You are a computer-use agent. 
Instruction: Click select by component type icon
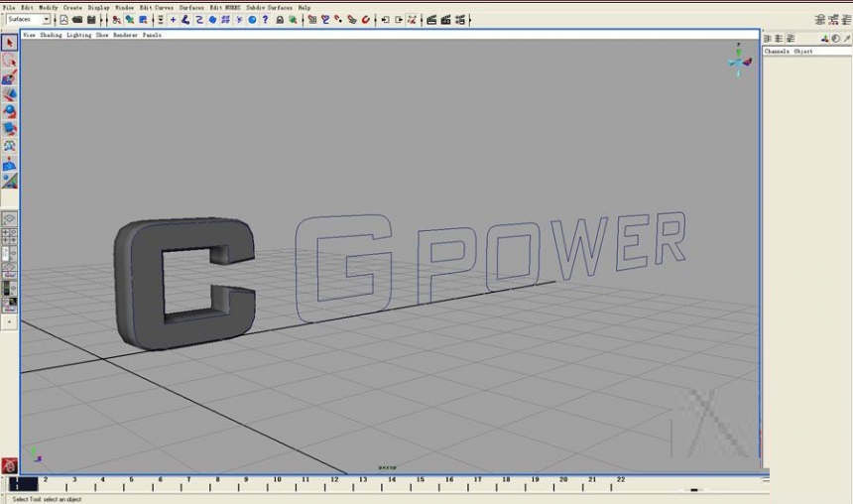[143, 20]
